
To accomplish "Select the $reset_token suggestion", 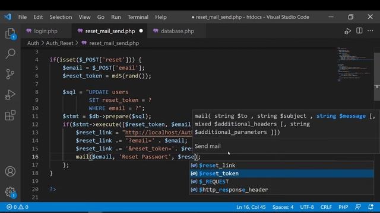I will pos(281,173).
